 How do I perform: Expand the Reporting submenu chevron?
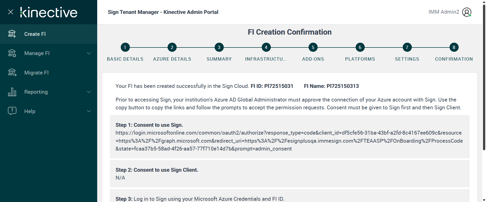[89, 92]
